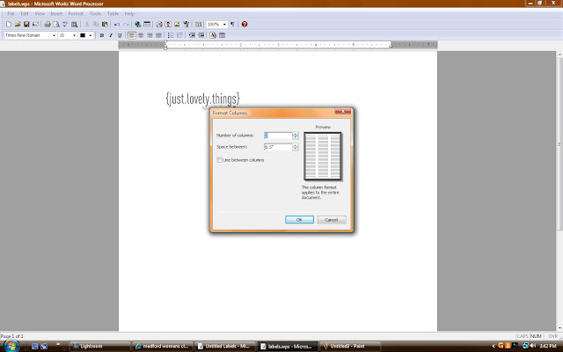Open the Table menu
The width and height of the screenshot is (563, 352).
click(113, 14)
